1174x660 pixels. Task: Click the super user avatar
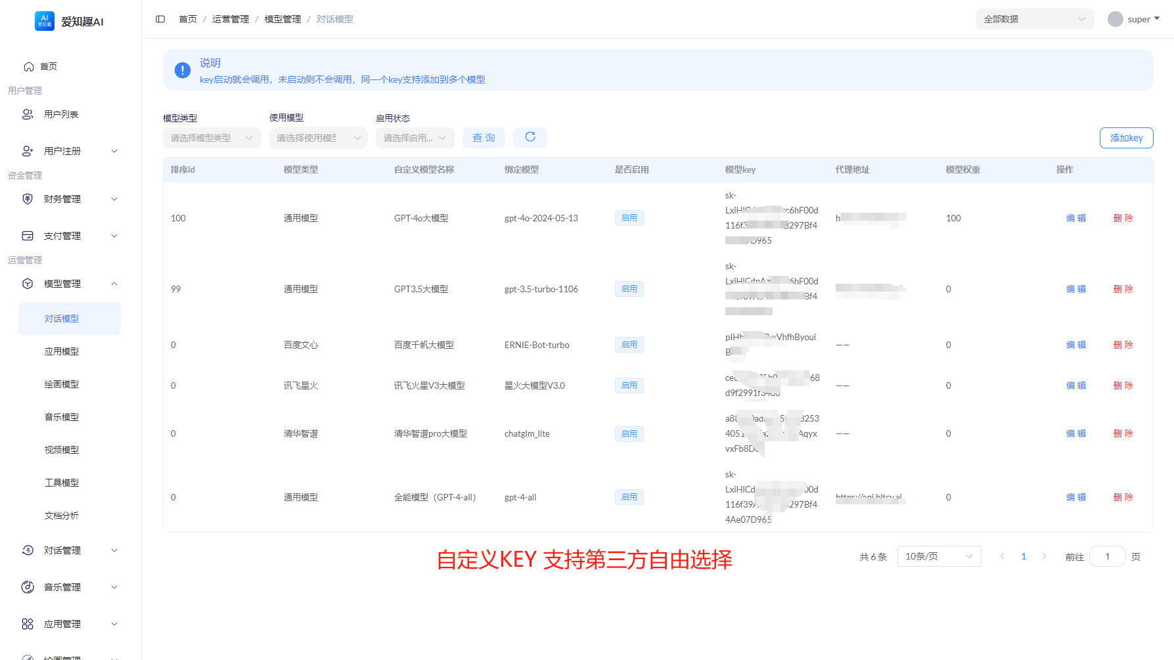[1116, 19]
